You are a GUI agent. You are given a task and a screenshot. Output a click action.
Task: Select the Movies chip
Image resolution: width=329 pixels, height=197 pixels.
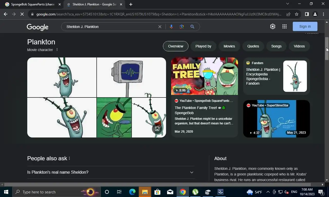coord(229,46)
